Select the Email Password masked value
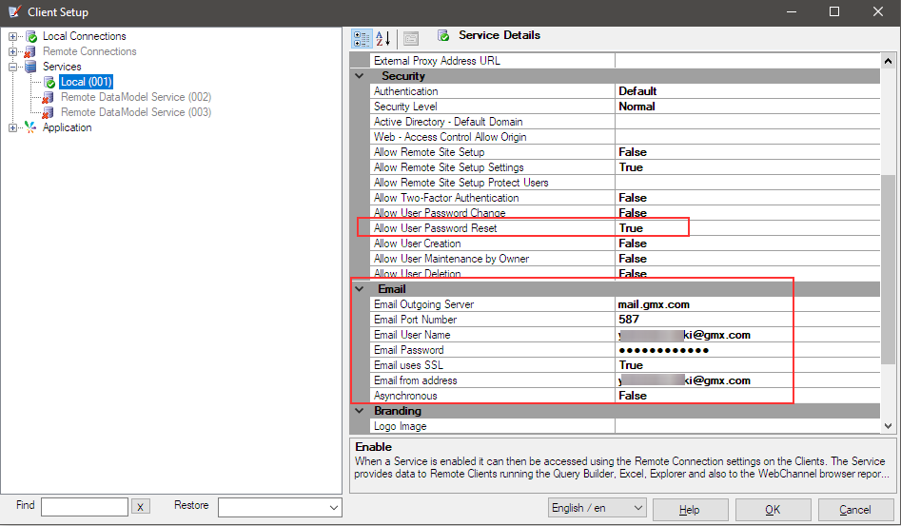 pyautogui.click(x=664, y=350)
